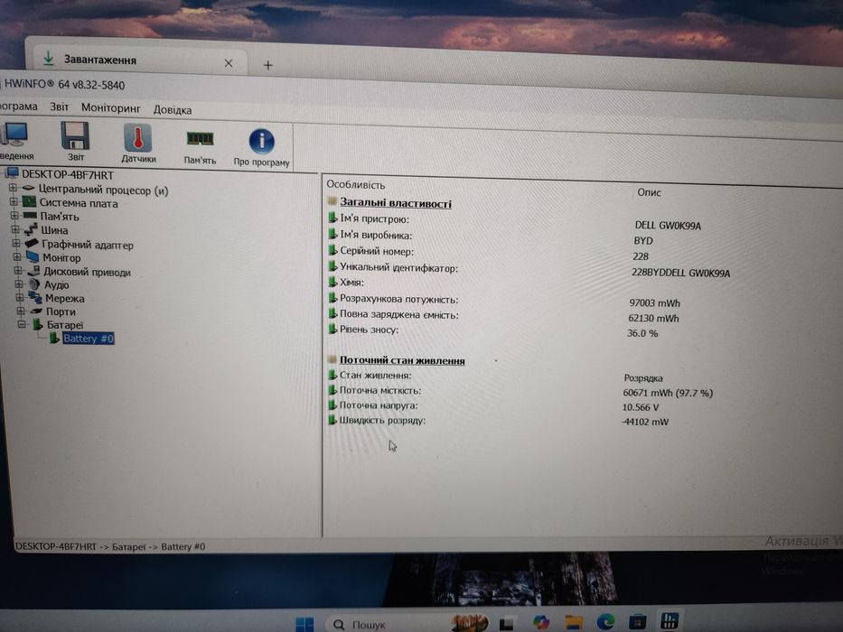Click the Опис column header
843x632 pixels.
[649, 192]
